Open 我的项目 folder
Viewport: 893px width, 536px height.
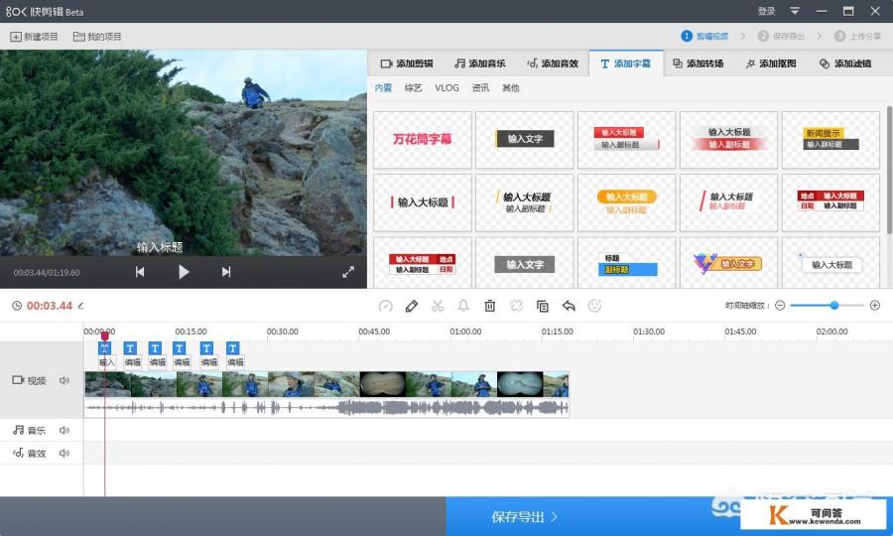(x=97, y=37)
